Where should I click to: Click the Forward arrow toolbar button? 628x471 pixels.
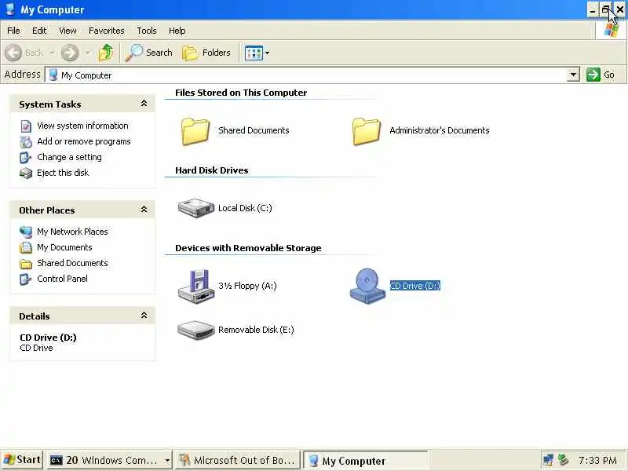tap(70, 53)
